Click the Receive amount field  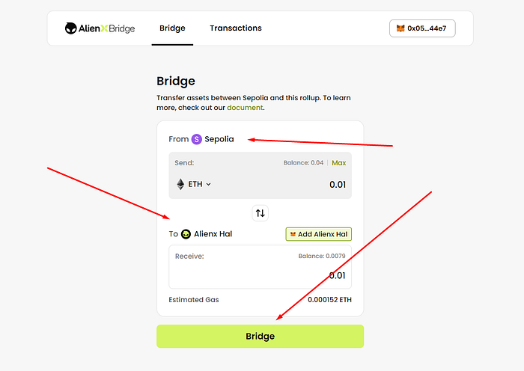pos(260,275)
